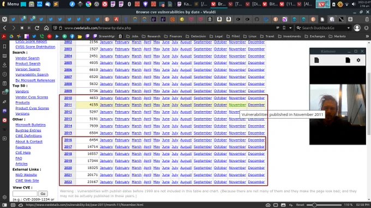Open the CWE Definitions link

28,136
